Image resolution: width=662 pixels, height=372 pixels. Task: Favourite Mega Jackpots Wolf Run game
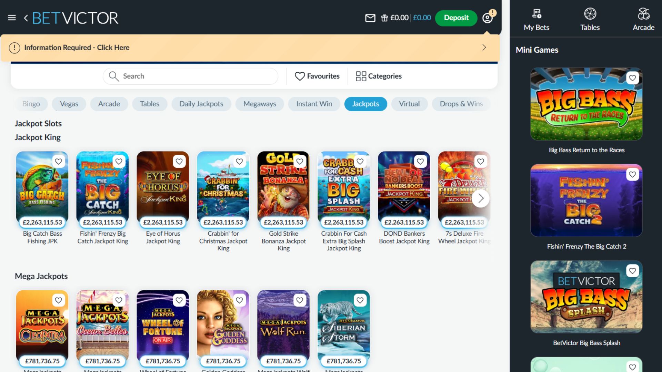pyautogui.click(x=300, y=300)
